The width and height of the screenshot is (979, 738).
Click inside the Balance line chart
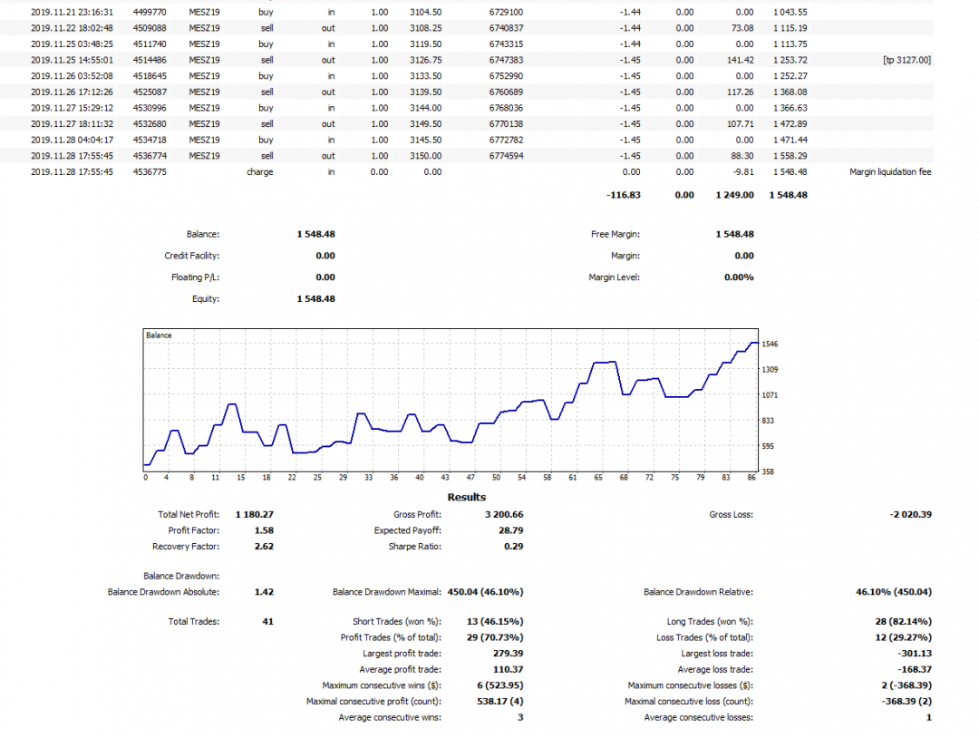[x=453, y=399]
